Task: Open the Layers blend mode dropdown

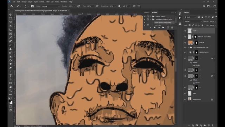Action: pyautogui.click(x=193, y=21)
